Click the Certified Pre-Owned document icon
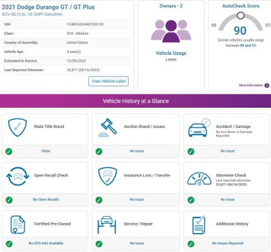Screen dimensions: 271x252 point(18,225)
